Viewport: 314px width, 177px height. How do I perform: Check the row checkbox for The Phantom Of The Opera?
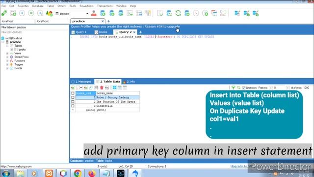pos(73,102)
